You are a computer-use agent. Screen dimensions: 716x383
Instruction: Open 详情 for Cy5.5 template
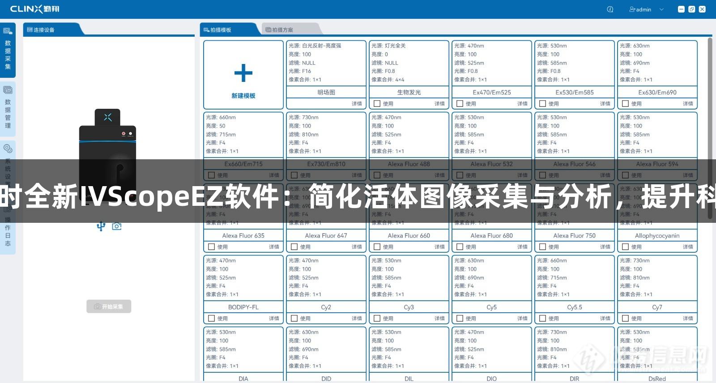tap(605, 318)
